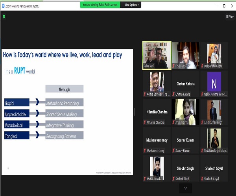Click muted mic icon for Naitik Jain
236x196 pixels.
pyautogui.click(x=202, y=94)
